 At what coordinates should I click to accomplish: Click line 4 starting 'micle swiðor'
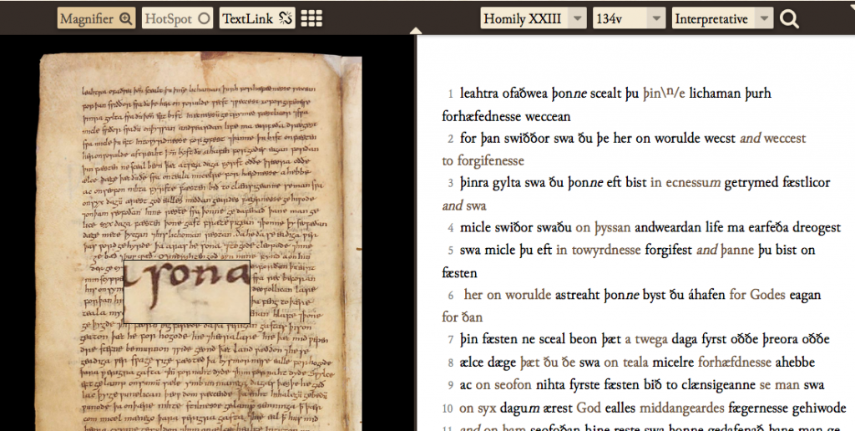pyautogui.click(x=650, y=227)
